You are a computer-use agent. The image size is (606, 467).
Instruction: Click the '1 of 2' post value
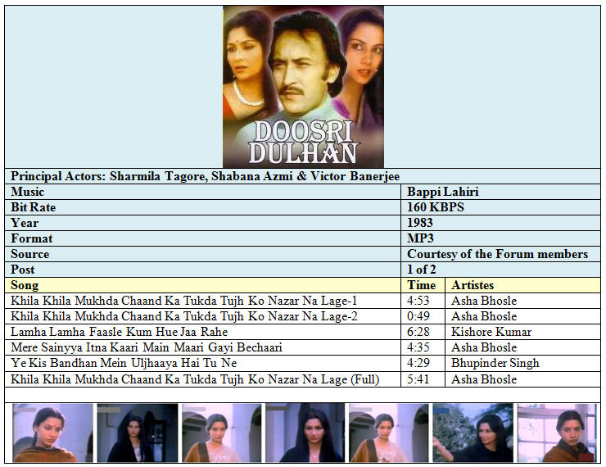(421, 270)
